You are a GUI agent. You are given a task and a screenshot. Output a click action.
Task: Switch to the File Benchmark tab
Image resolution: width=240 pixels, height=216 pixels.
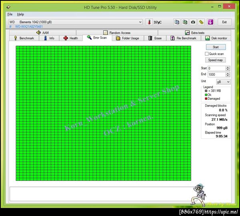click(x=184, y=38)
